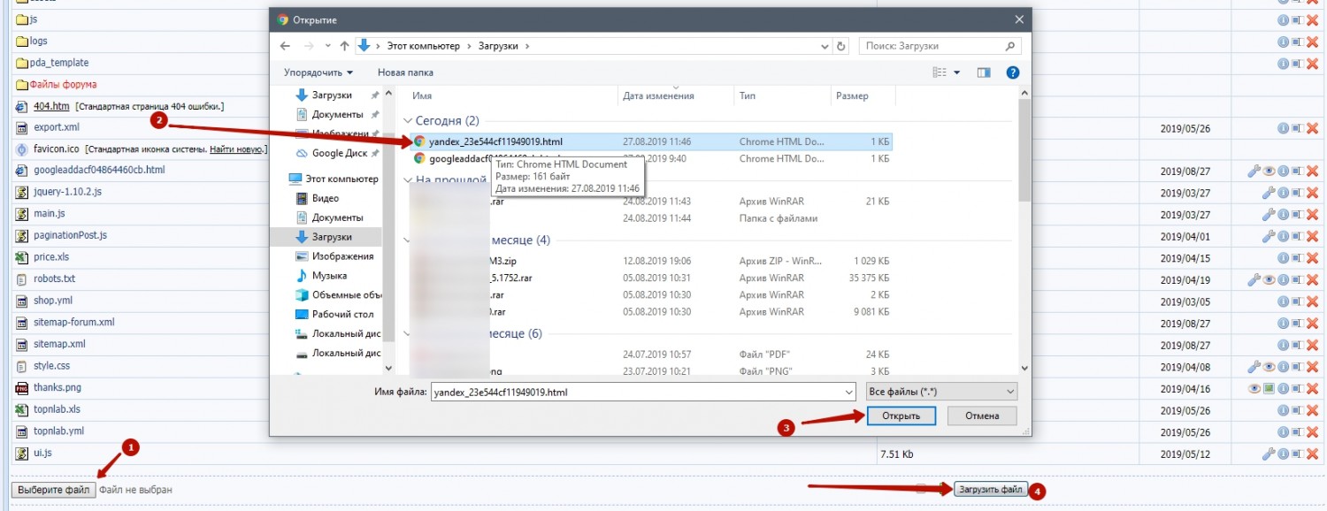
Task: Collapse the Сегодня (2) group
Action: 408,121
